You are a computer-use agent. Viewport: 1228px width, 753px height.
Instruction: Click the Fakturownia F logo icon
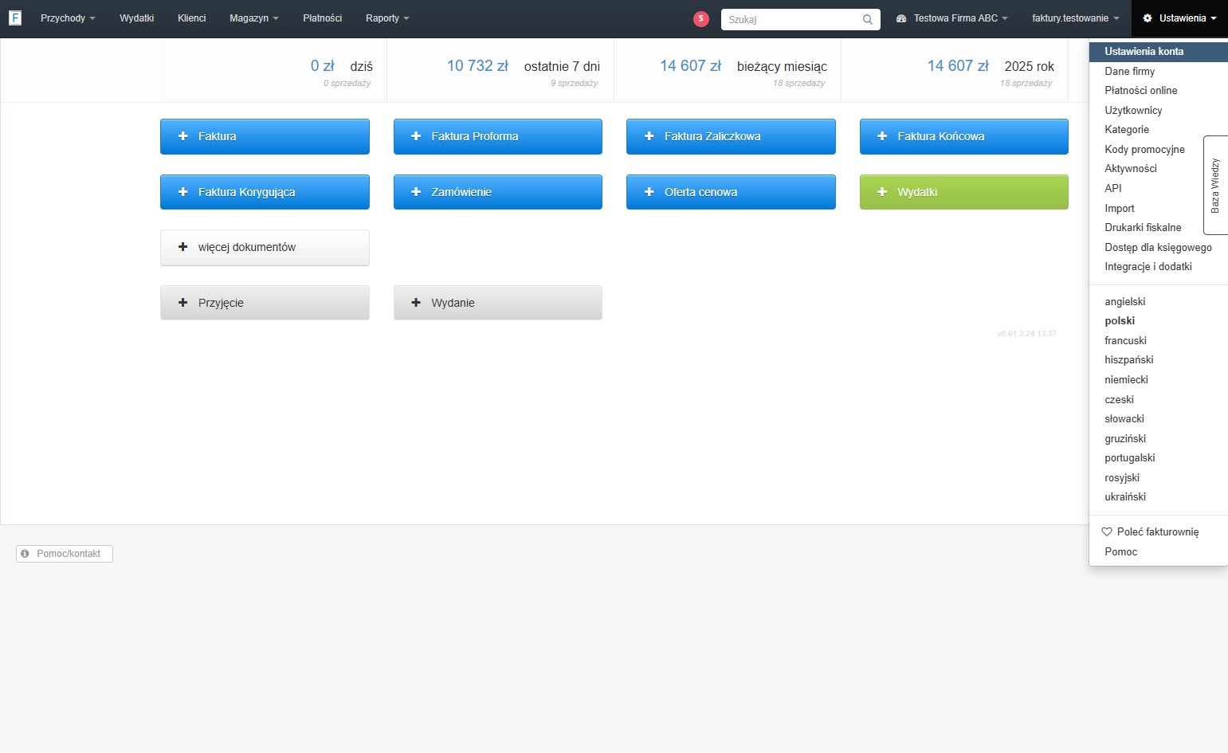tap(15, 18)
